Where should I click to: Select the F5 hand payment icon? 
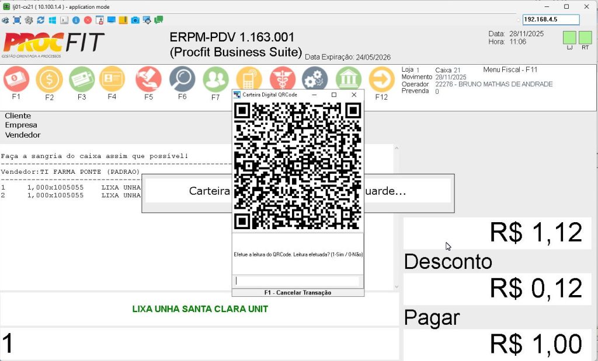pos(148,79)
